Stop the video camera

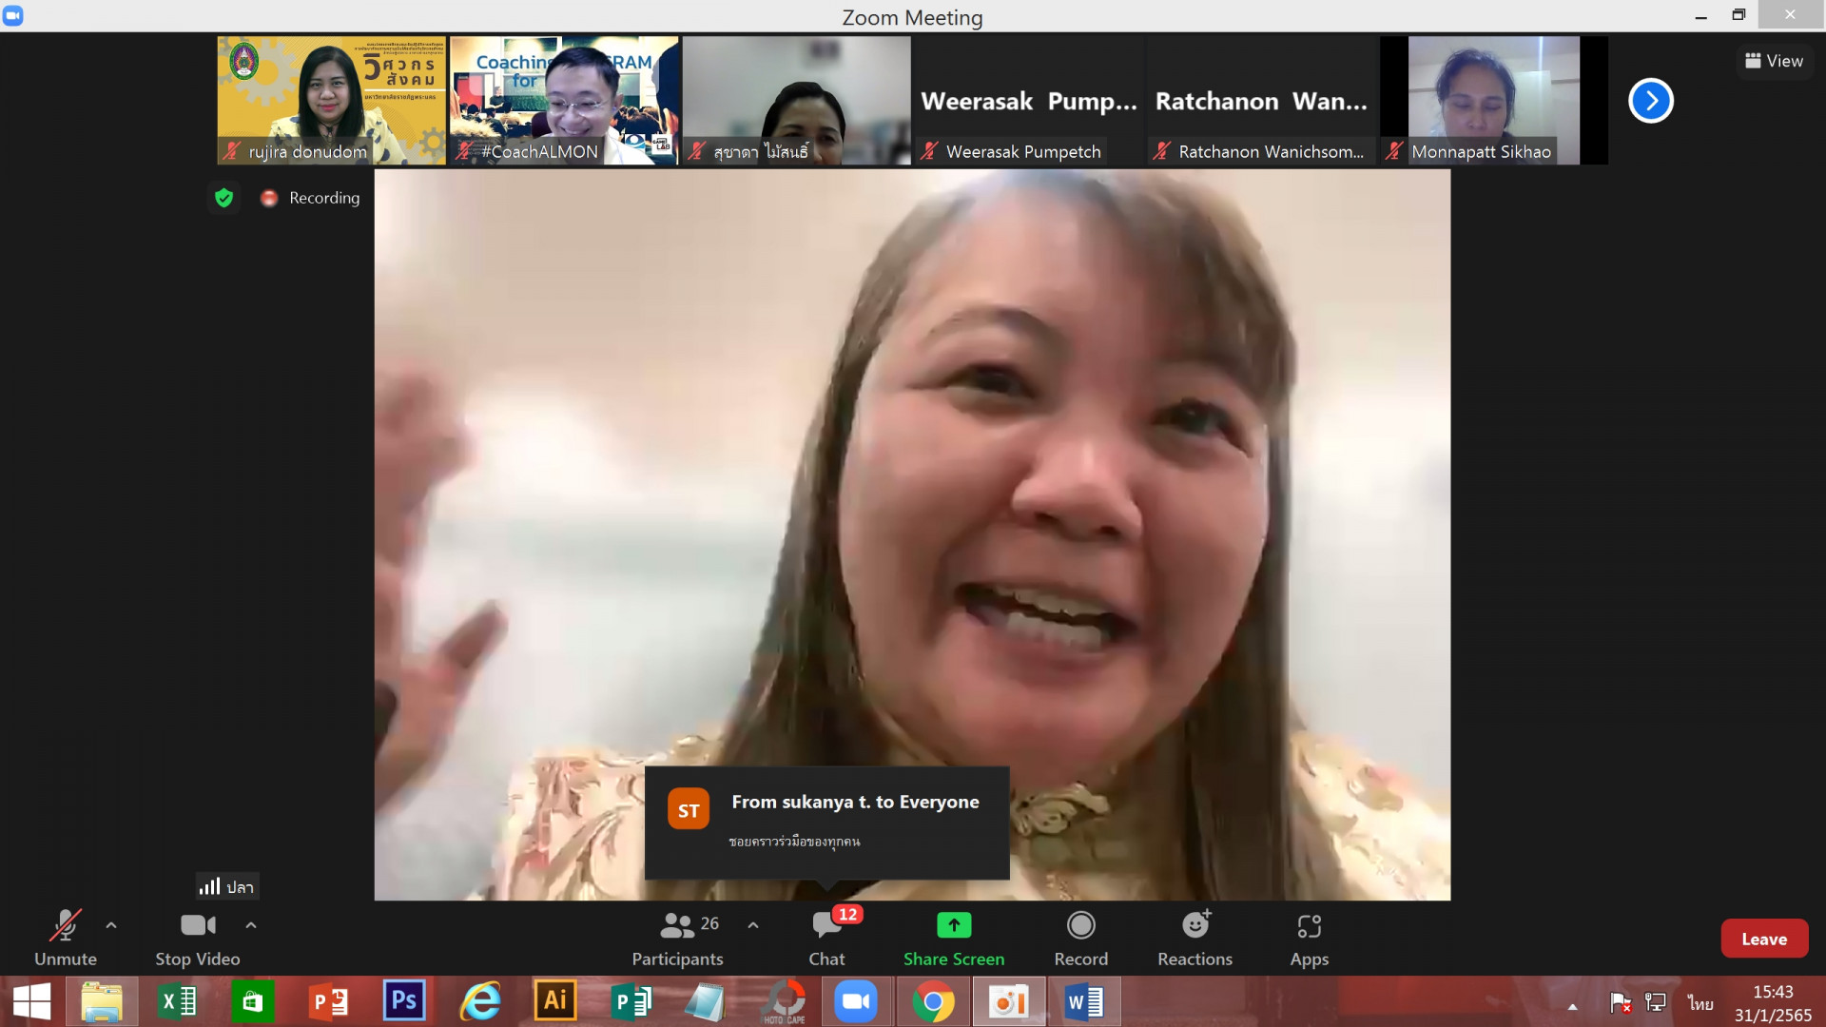point(198,938)
